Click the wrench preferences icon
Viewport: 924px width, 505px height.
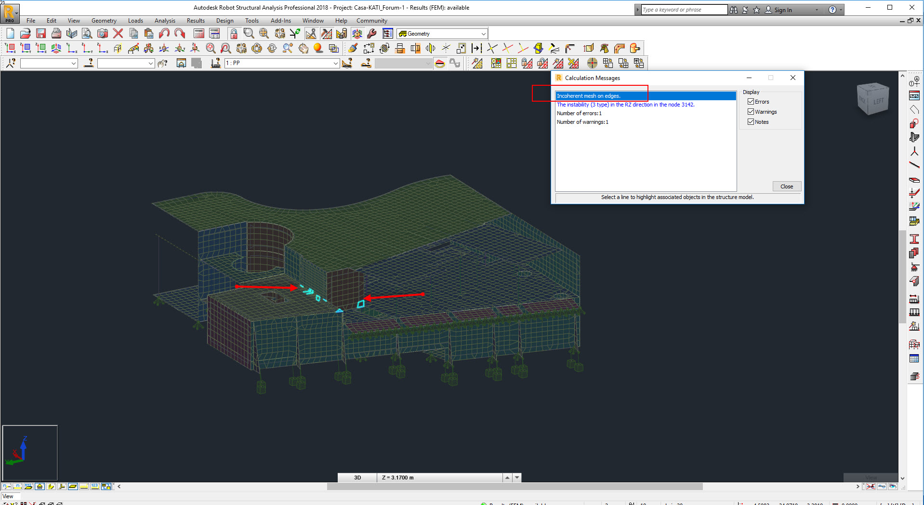tap(371, 33)
